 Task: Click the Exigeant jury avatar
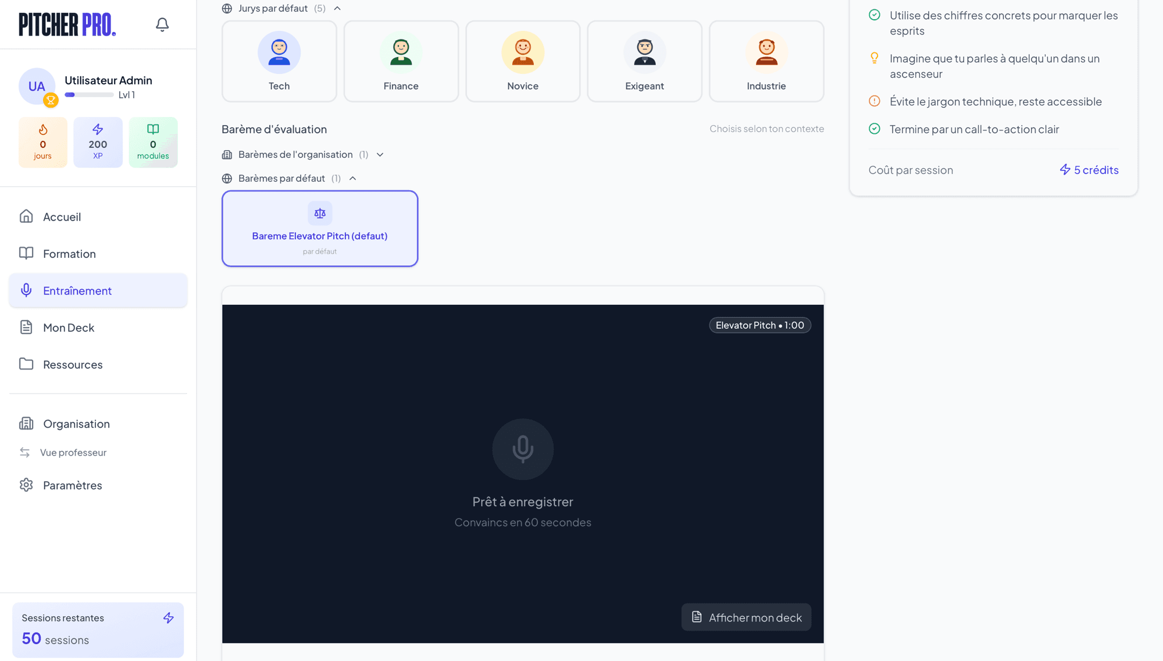point(645,52)
